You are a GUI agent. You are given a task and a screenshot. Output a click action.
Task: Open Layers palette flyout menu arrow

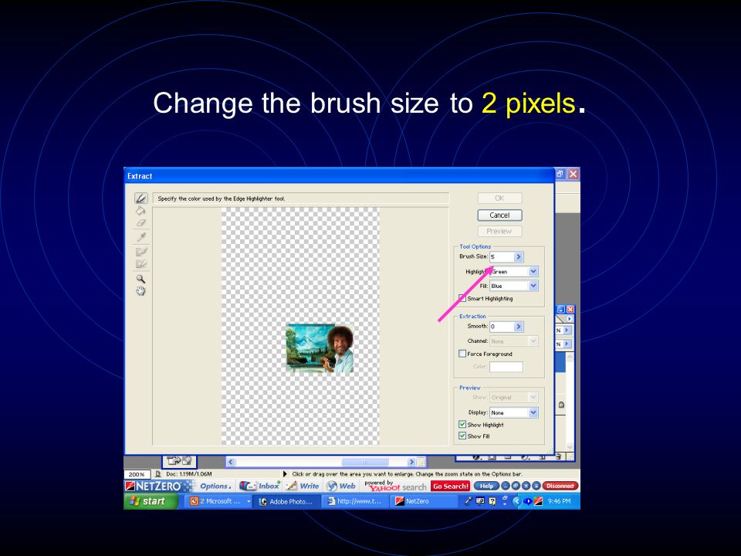(570, 319)
